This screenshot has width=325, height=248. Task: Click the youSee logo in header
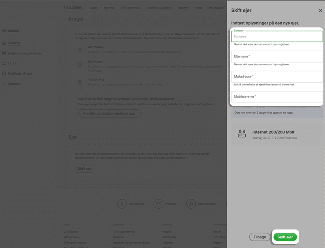pyautogui.click(x=73, y=8)
